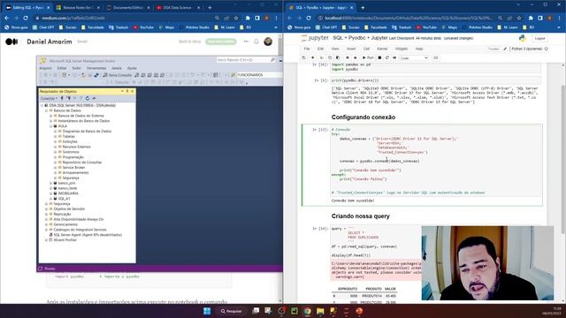Click the restart and rerun fast-forward icon
Viewport: 566px width, 318px height.
394,57
